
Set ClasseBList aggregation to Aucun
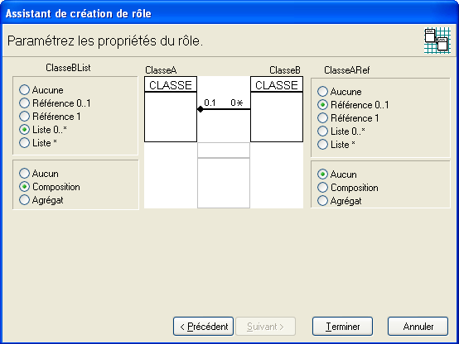[x=39, y=174]
